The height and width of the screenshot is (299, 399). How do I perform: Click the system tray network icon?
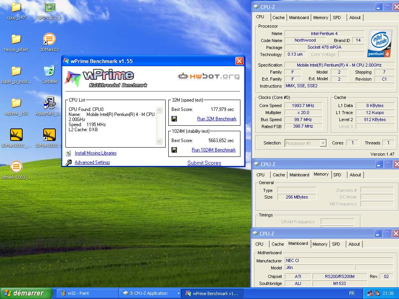click(x=370, y=293)
